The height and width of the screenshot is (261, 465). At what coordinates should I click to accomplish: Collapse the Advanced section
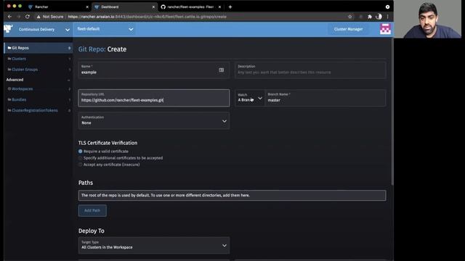(68, 80)
